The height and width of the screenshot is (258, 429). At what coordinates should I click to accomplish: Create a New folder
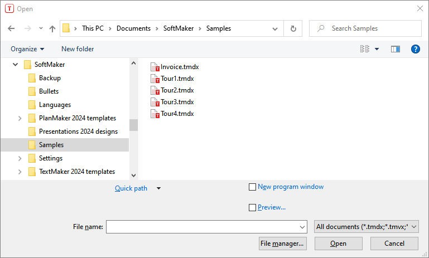click(x=78, y=49)
